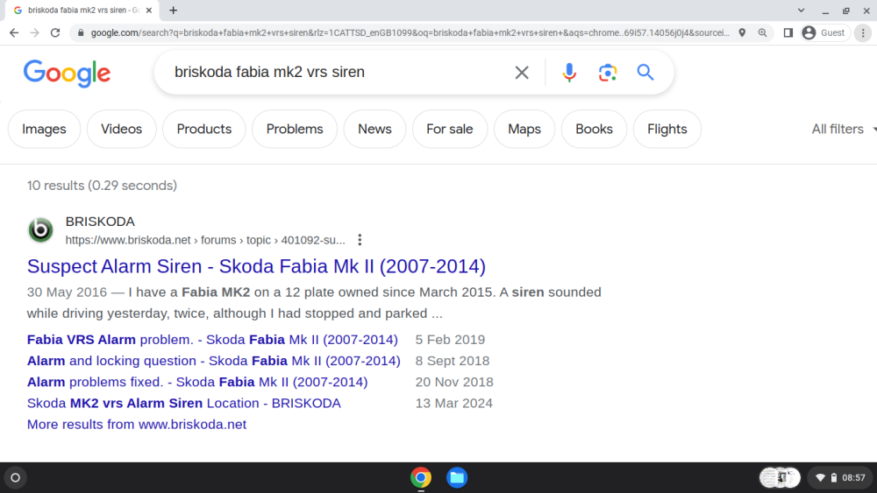Expand the tab search chevron
Viewport: 877px width, 493px height.
801,10
